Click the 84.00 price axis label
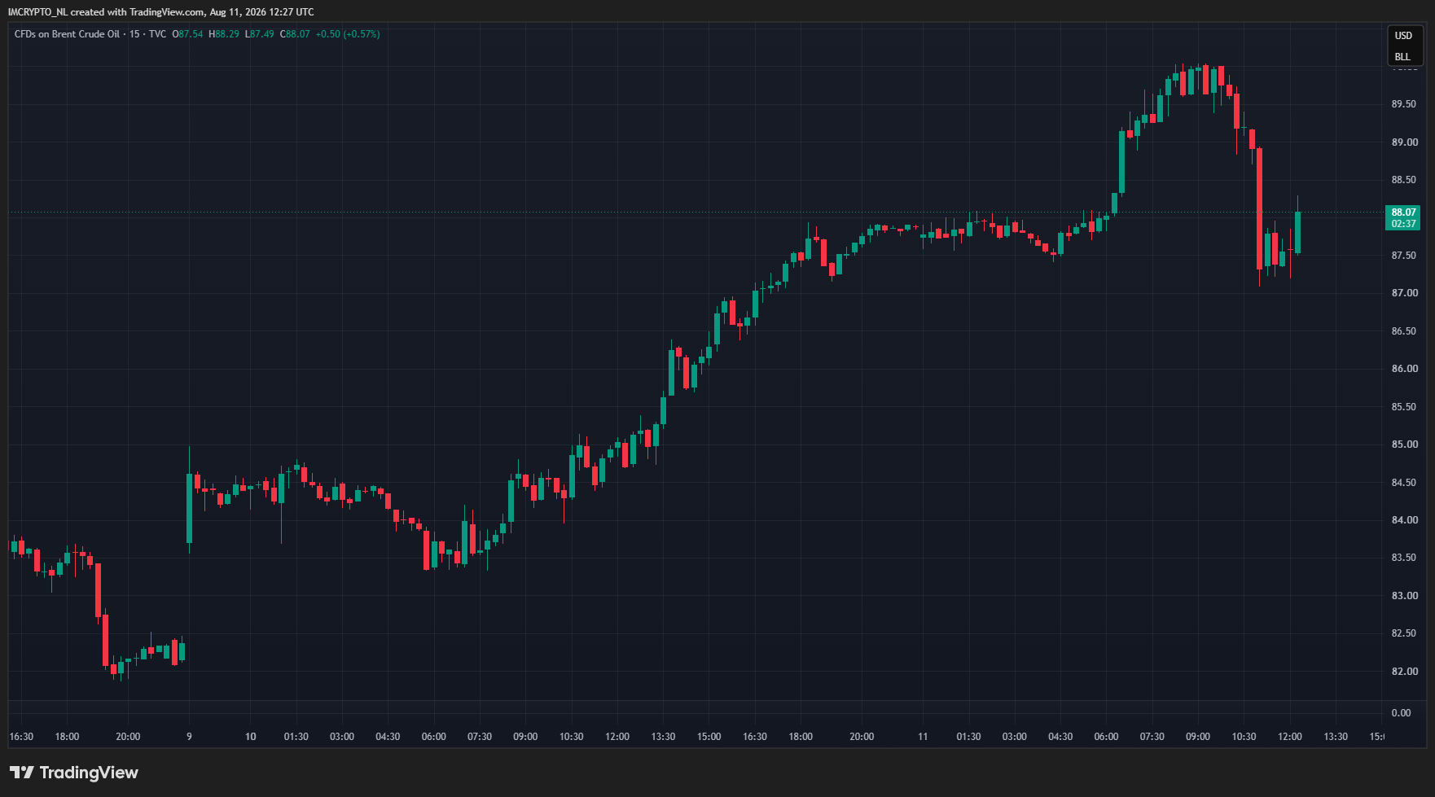 pyautogui.click(x=1403, y=520)
